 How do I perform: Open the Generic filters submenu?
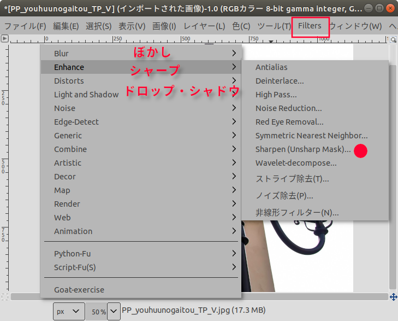pos(141,136)
